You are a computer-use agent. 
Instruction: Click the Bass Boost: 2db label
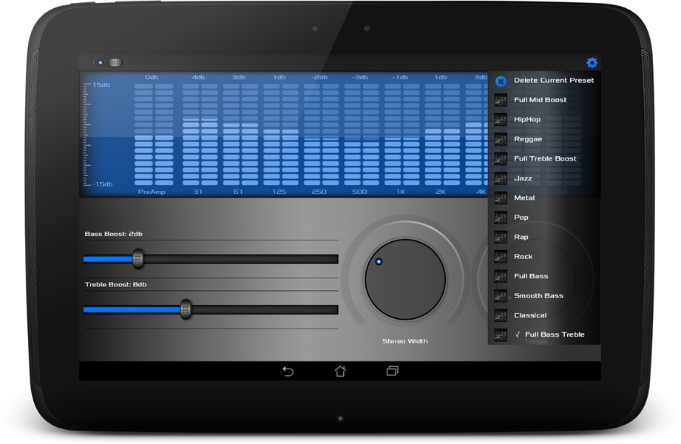[113, 234]
